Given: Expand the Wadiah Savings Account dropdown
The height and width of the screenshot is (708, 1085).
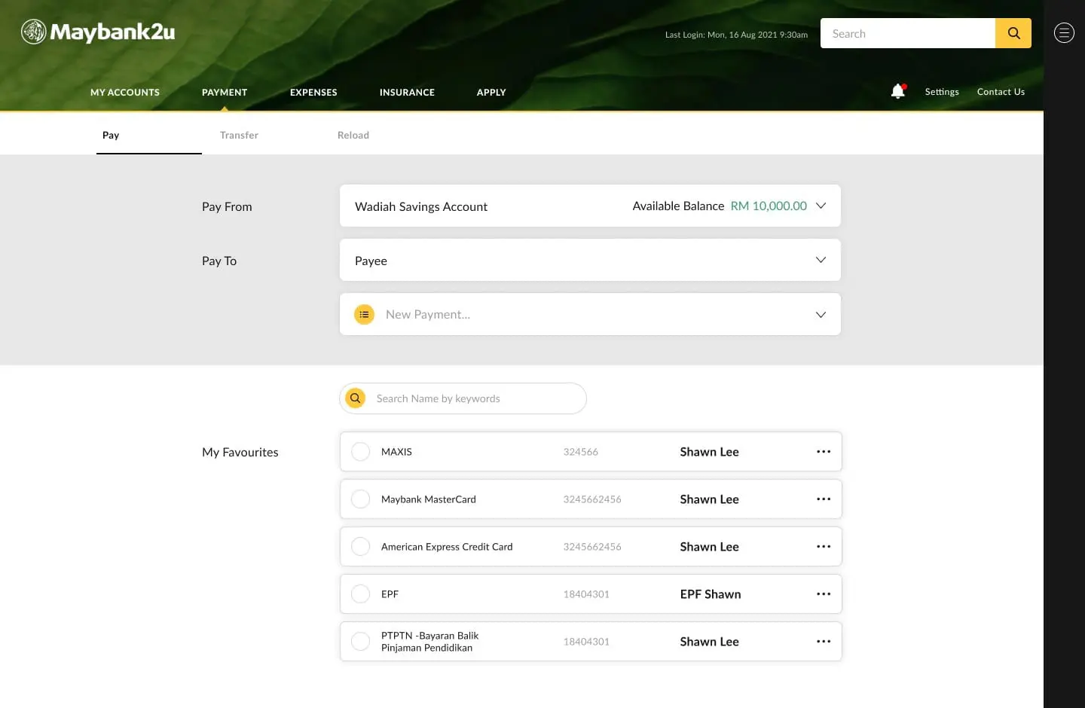Looking at the screenshot, I should 821,206.
